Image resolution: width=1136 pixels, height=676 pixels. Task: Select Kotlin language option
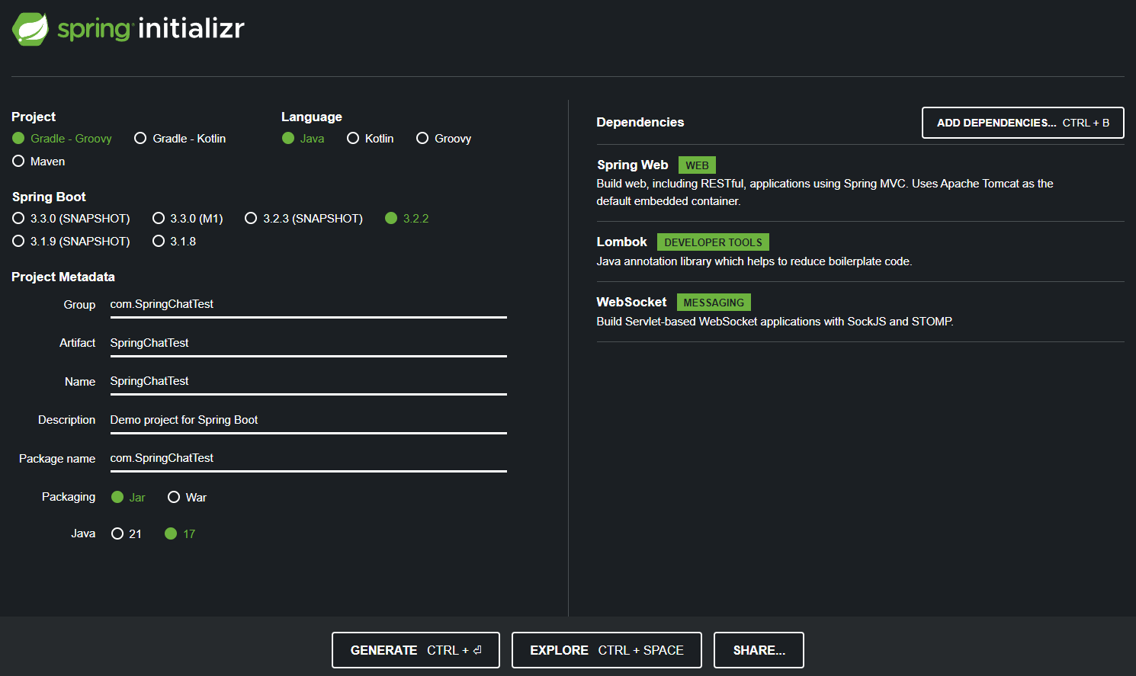tap(371, 139)
